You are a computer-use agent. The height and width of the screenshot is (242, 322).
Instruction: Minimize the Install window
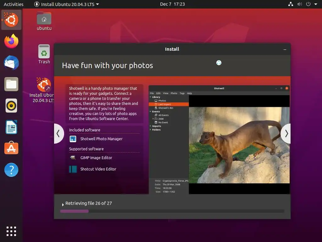(285, 49)
